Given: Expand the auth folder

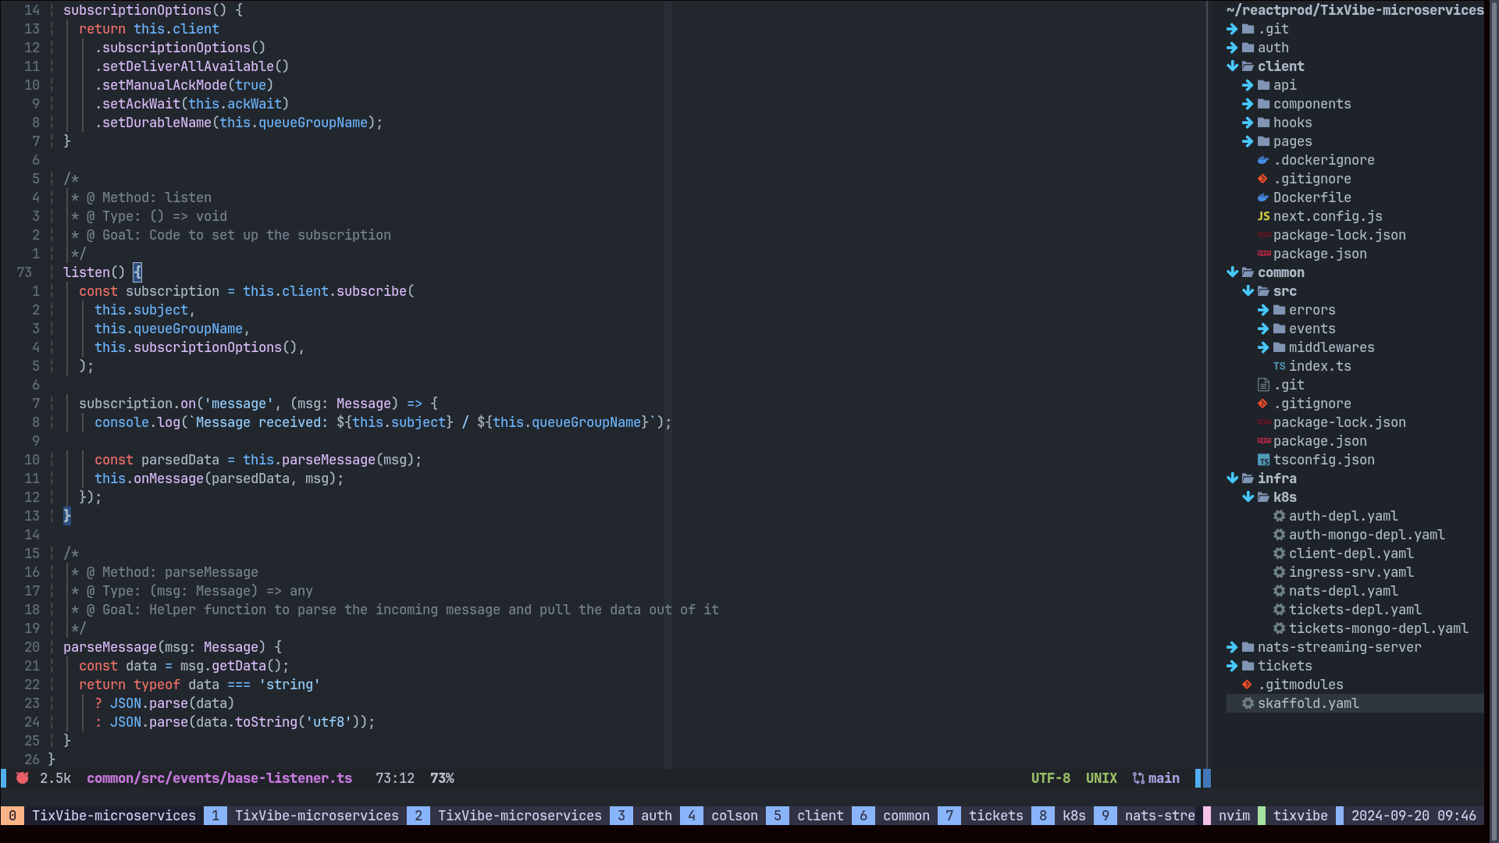Looking at the screenshot, I should [1232, 48].
